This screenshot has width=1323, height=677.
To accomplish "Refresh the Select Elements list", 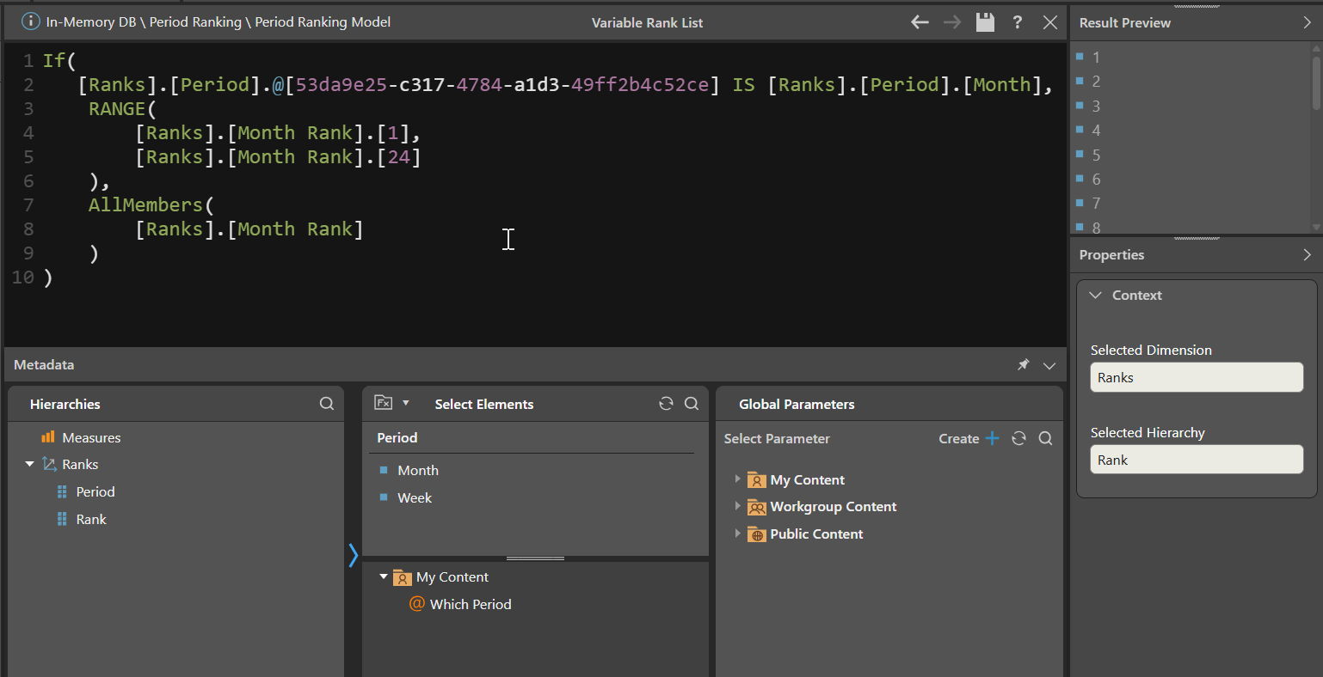I will [x=666, y=404].
